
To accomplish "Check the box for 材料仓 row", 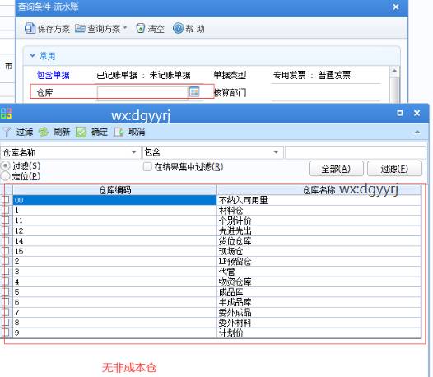I will pyautogui.click(x=5, y=211).
